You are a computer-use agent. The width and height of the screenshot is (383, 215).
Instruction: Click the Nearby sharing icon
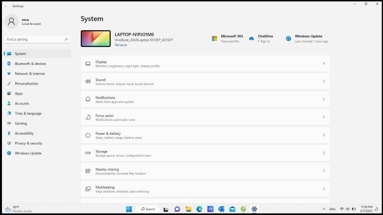[88, 171]
